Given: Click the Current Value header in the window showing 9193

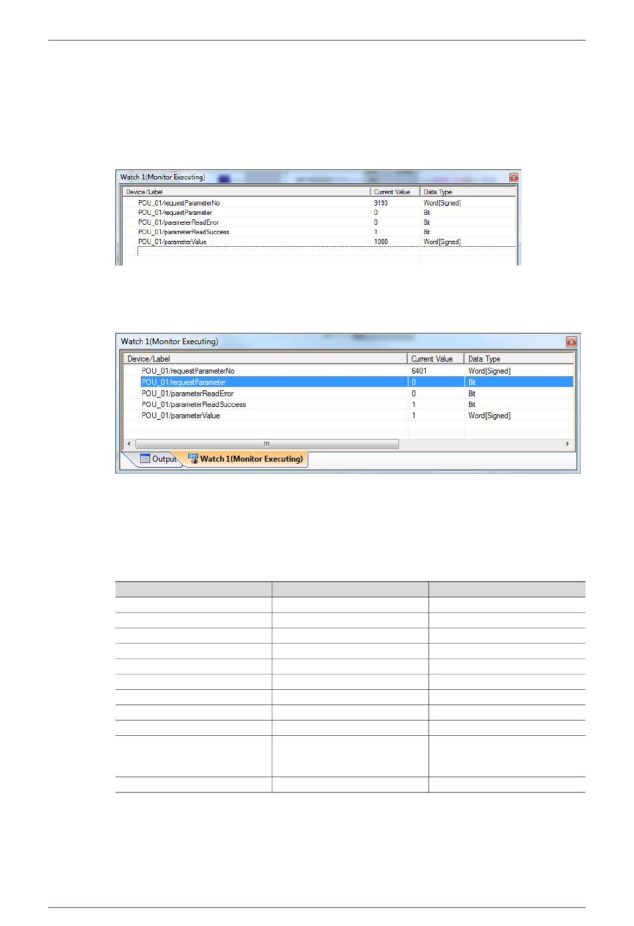Looking at the screenshot, I should (396, 192).
